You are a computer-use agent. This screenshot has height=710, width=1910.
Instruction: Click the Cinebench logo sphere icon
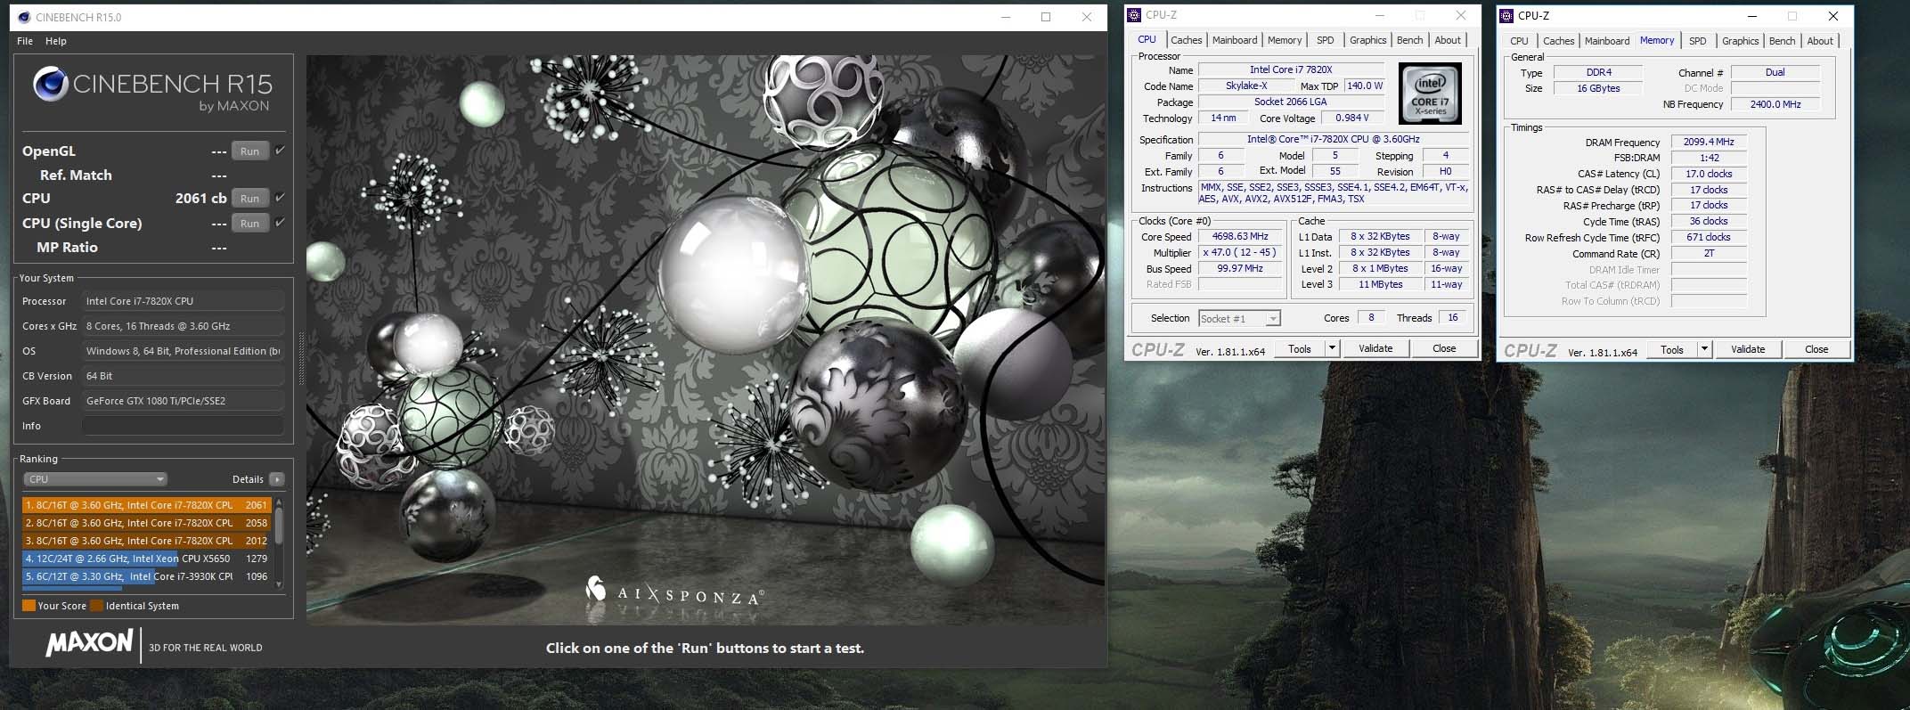point(51,85)
